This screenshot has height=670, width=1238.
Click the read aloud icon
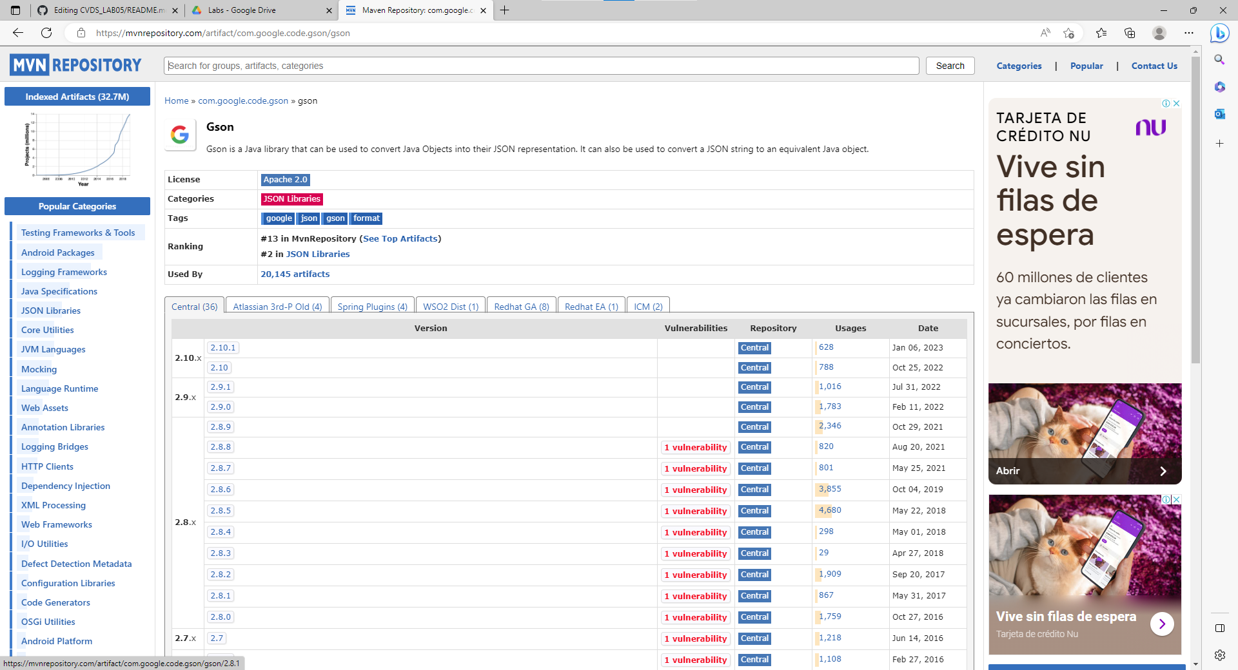coord(1045,33)
